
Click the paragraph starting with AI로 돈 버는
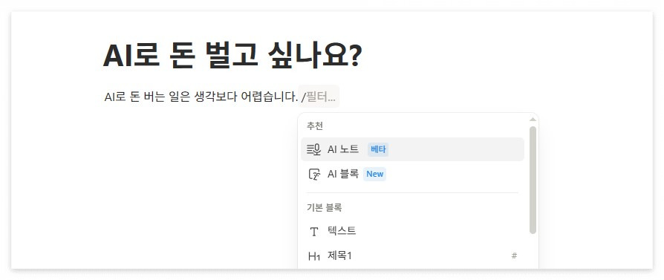coord(201,97)
